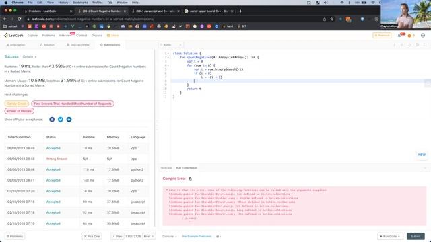
Task: Switch to the Submissions tab
Action: click(110, 45)
